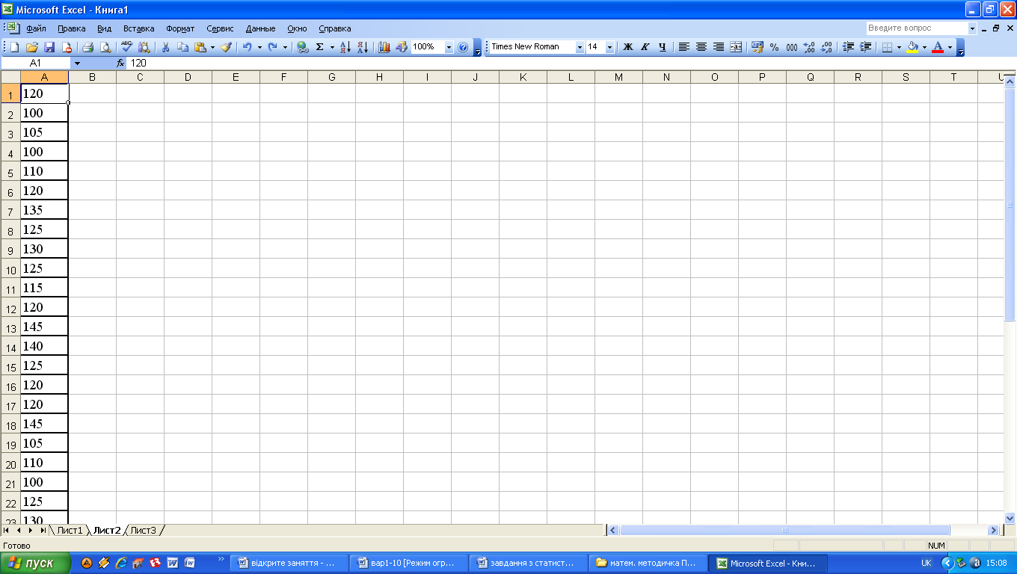The image size is (1017, 574).
Task: Toggle italic К formatting
Action: coord(645,47)
